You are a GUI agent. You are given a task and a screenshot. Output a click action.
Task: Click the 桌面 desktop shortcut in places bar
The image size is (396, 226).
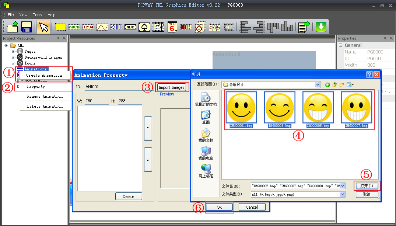tap(206, 117)
